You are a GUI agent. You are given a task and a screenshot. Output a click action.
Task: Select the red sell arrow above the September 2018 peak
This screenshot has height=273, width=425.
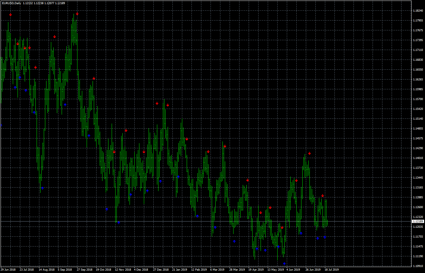pyautogui.click(x=77, y=14)
